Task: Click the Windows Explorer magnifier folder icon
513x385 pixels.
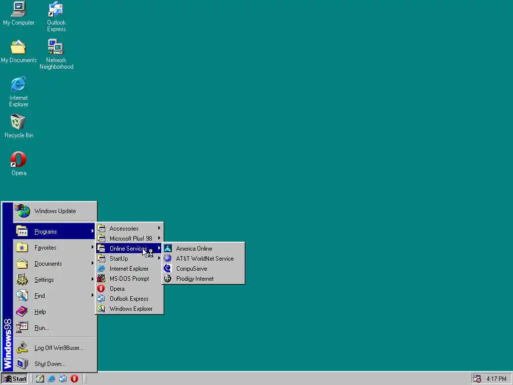Action: [101, 309]
